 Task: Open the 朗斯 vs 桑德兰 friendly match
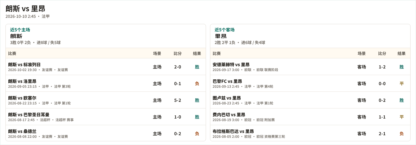106,133
